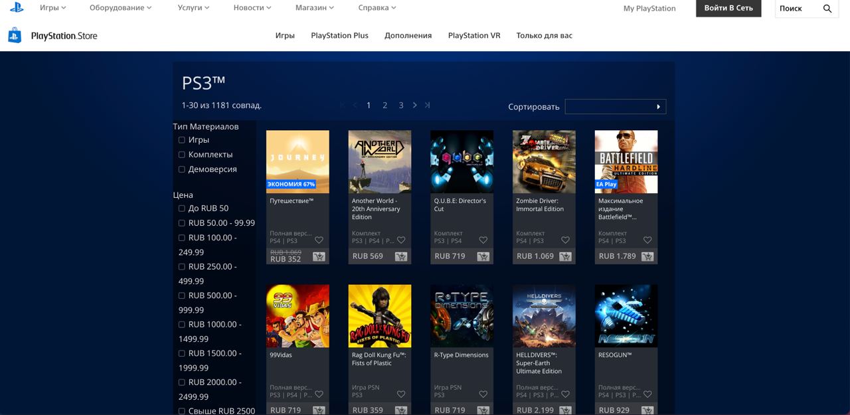This screenshot has height=415, width=850.
Task: Click heart icon on Battlefield Hardline card
Action: pos(647,240)
